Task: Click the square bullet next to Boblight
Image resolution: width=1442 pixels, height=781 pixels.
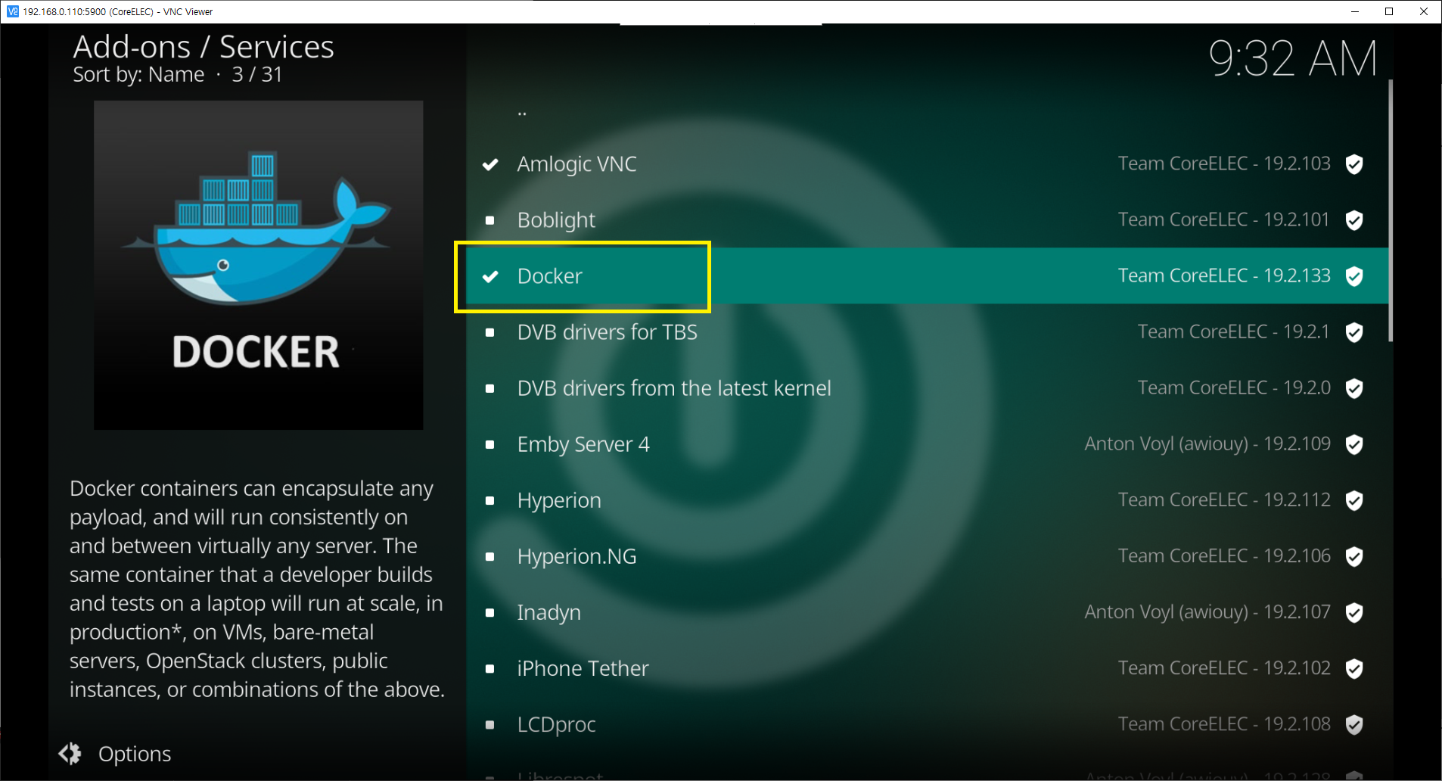Action: point(490,220)
